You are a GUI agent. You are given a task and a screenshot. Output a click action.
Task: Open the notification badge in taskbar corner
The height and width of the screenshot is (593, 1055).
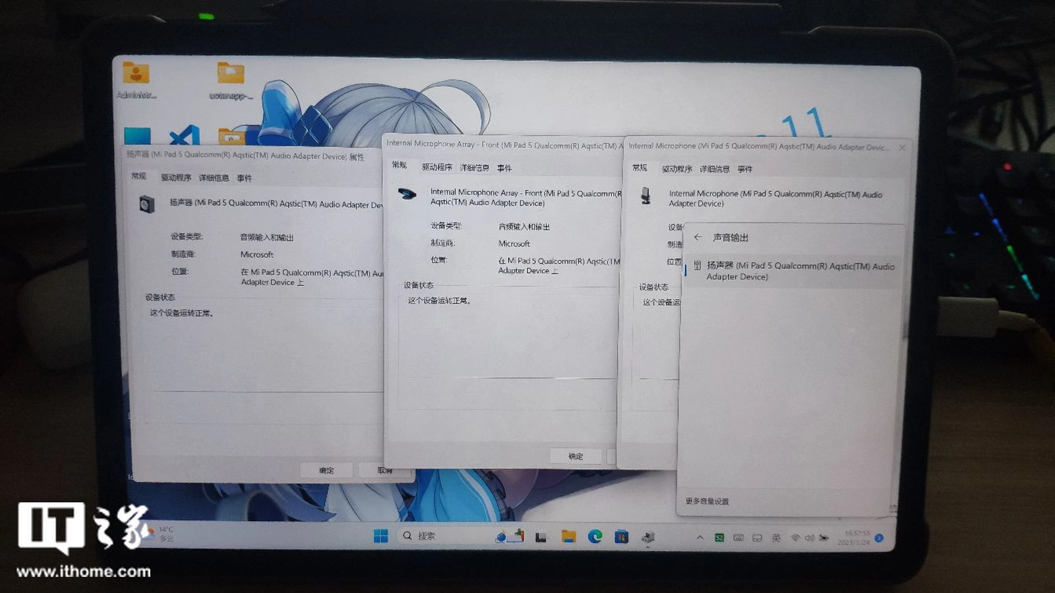coord(879,538)
